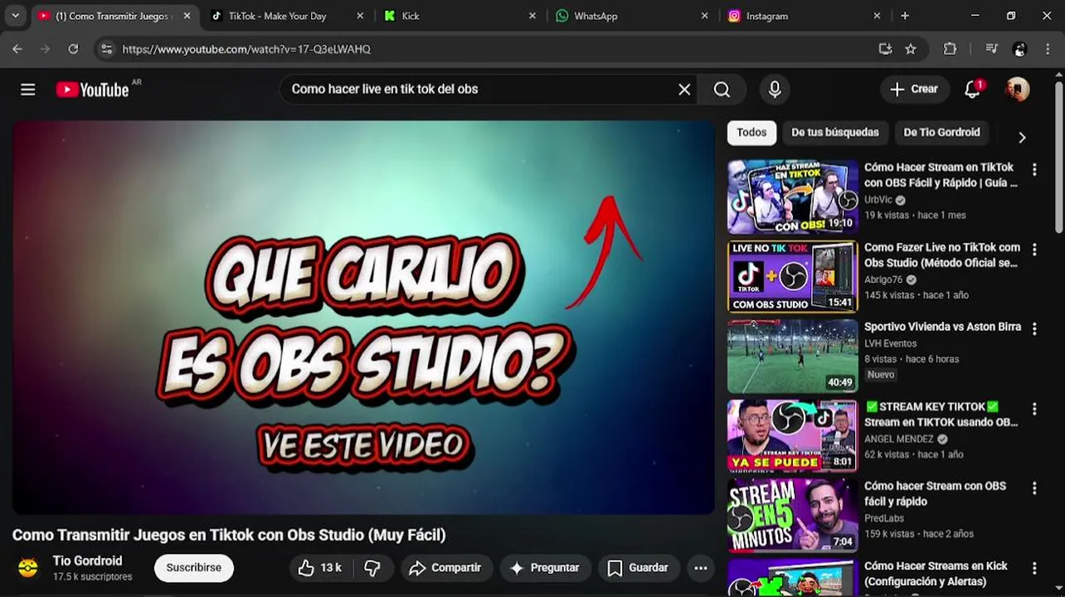Open options for Abrigo76 video suggestion

point(1034,250)
